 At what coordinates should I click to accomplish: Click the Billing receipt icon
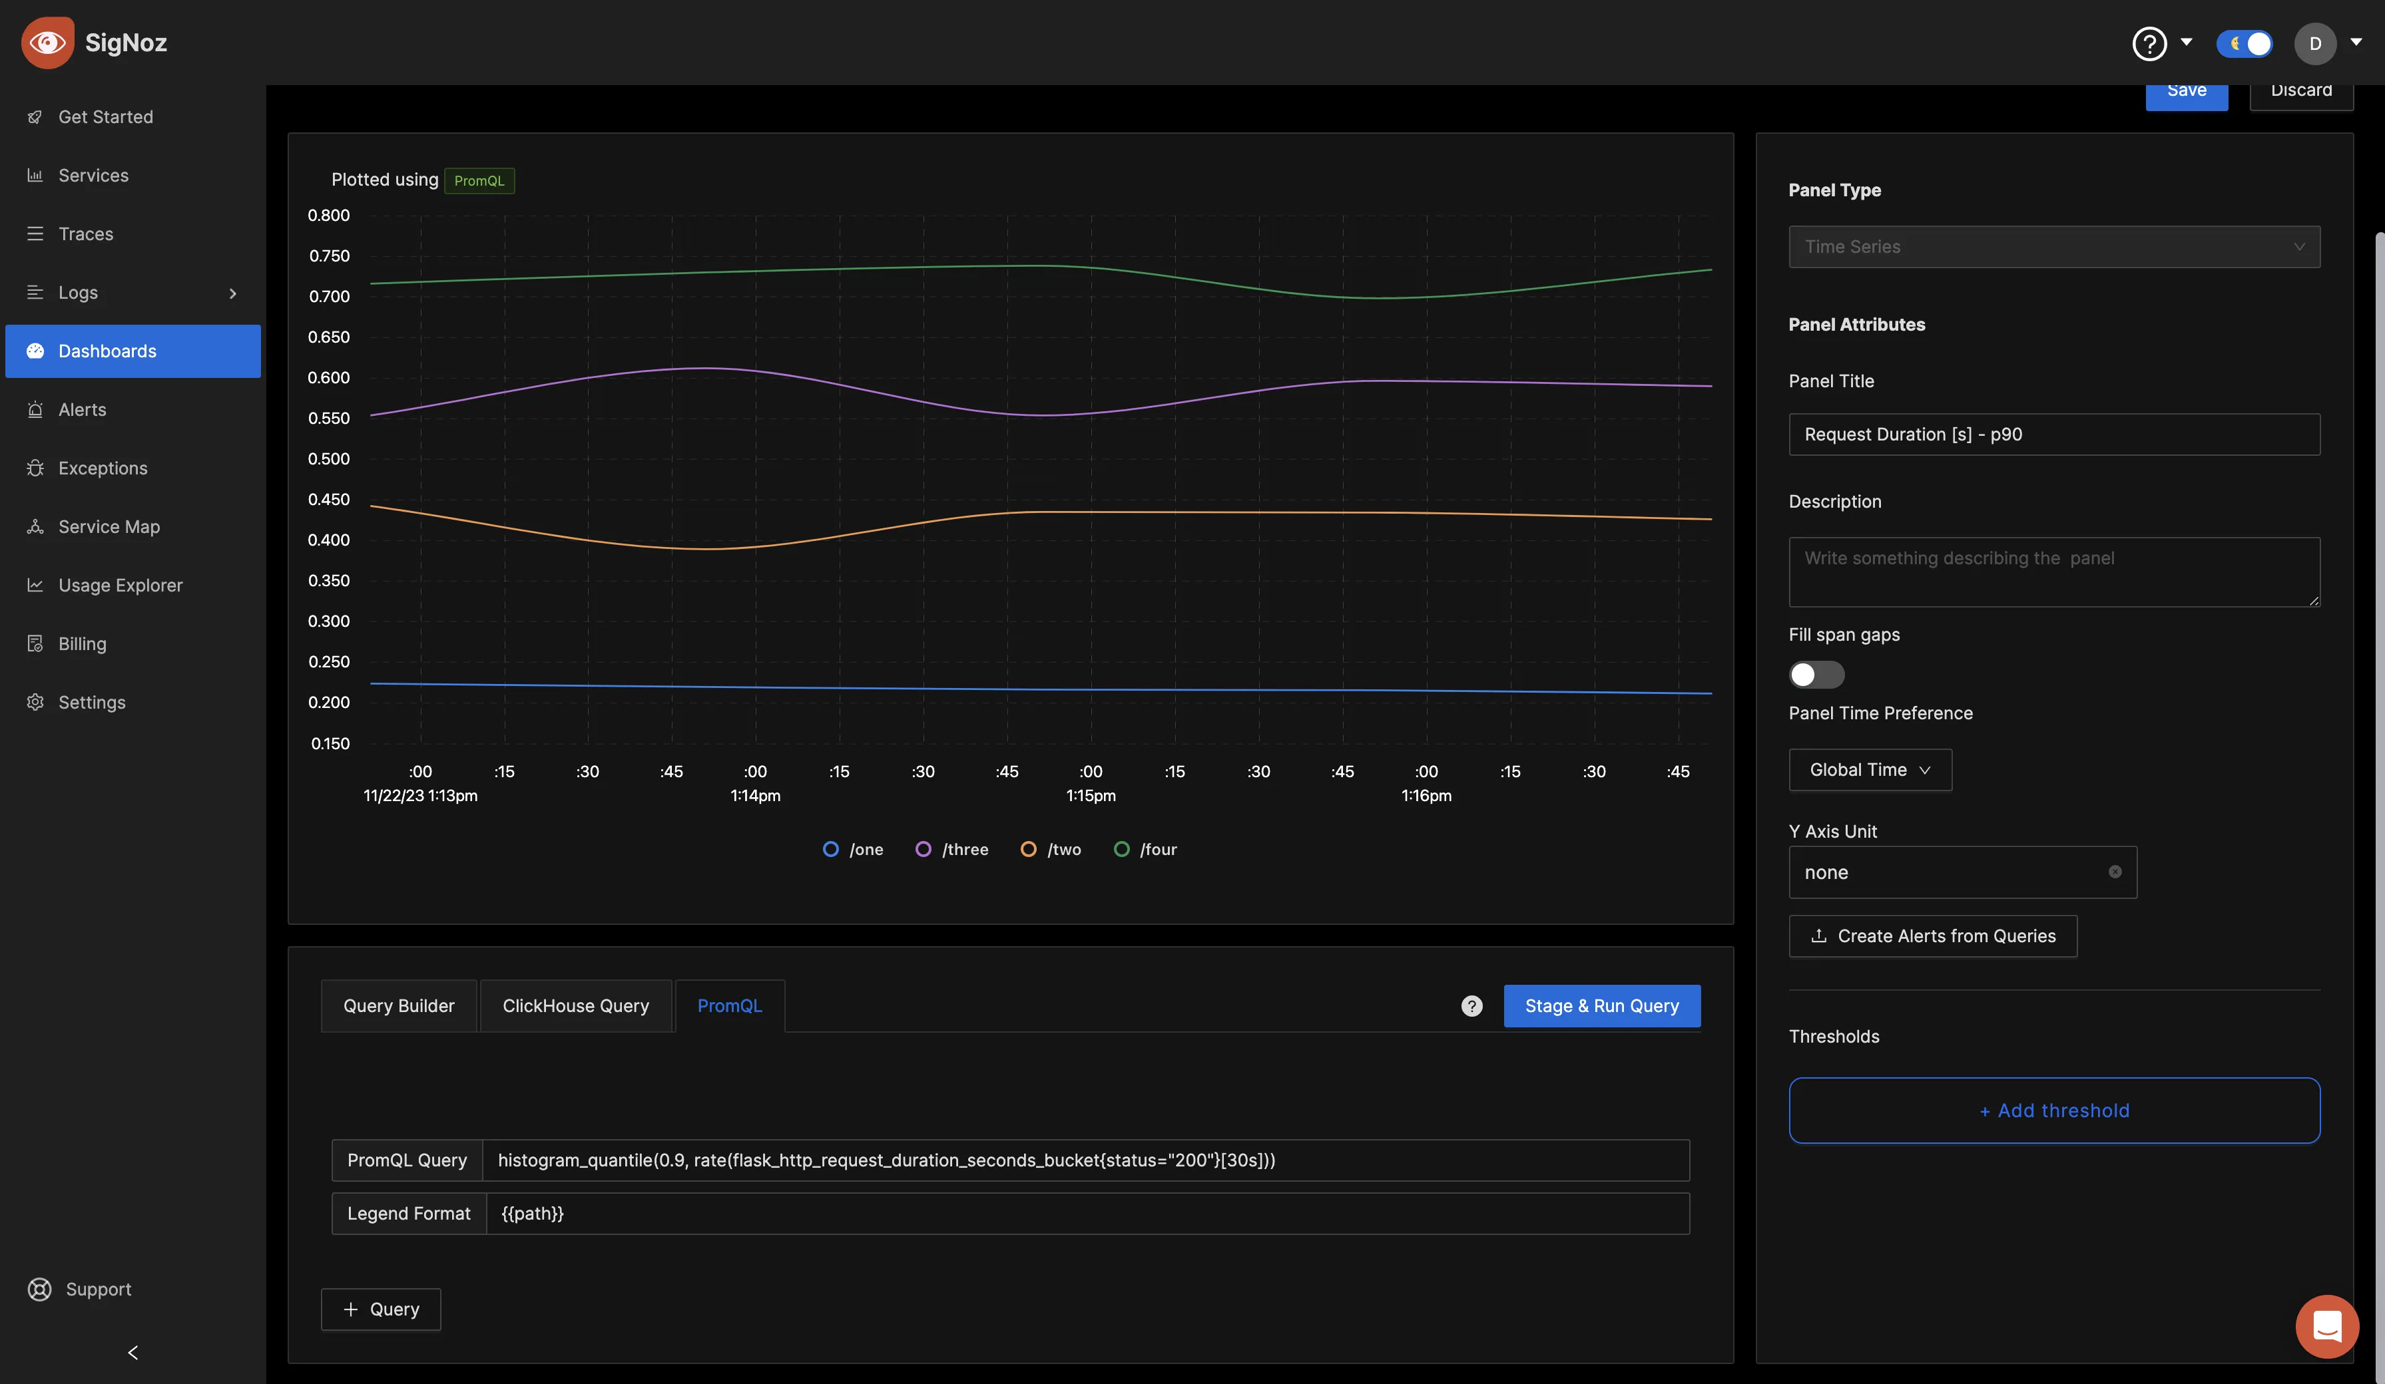[x=35, y=644]
